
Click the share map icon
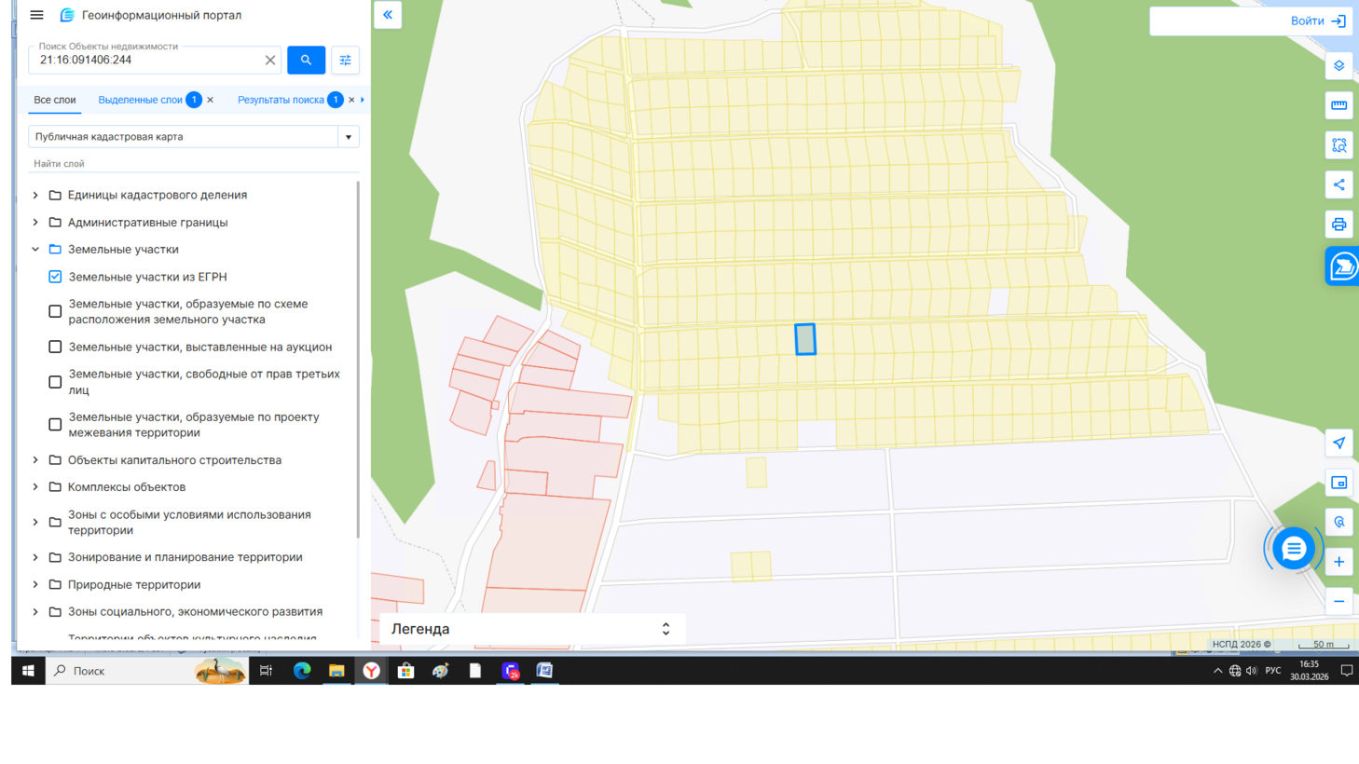(x=1338, y=184)
